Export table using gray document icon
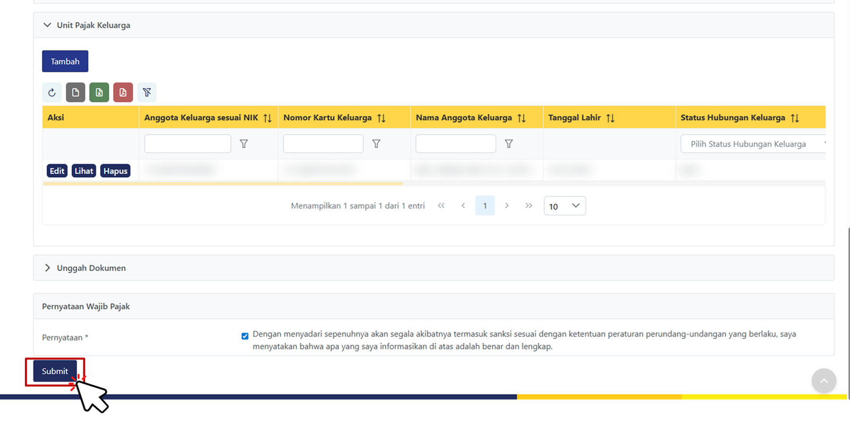This screenshot has width=850, height=436. 75,92
